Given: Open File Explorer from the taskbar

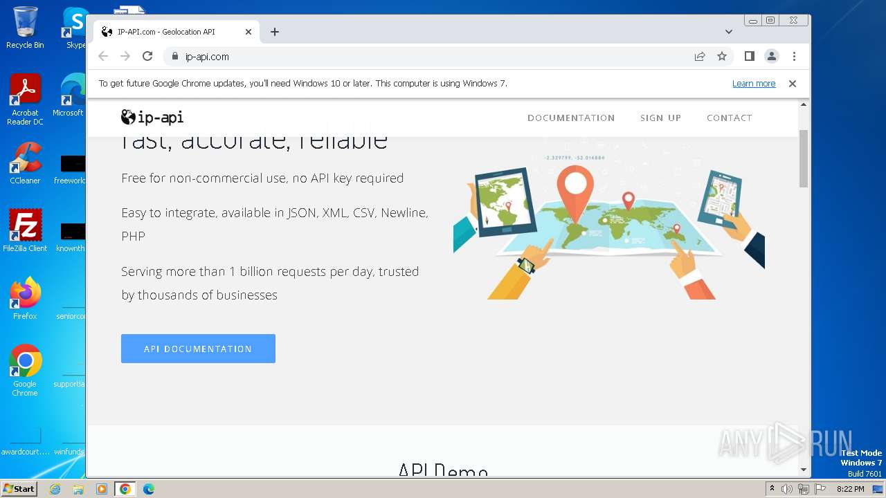Looking at the screenshot, I should click(78, 489).
